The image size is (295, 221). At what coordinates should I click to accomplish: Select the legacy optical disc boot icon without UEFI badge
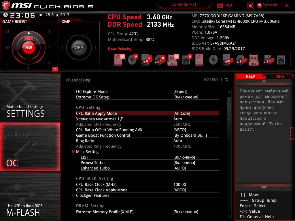pos(213,60)
